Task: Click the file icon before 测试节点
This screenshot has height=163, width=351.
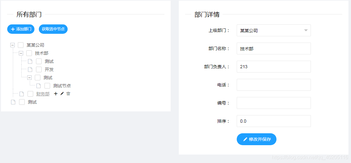Action: coord(39,86)
